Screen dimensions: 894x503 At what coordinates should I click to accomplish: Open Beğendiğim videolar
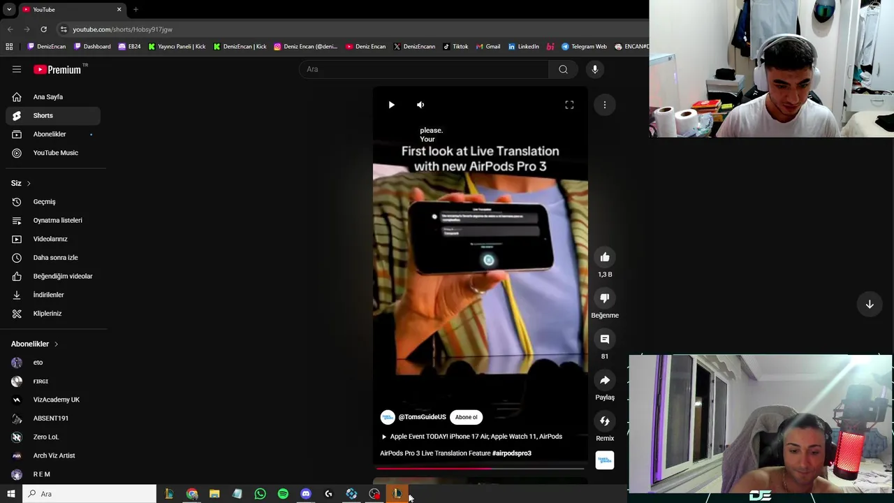(x=53, y=276)
